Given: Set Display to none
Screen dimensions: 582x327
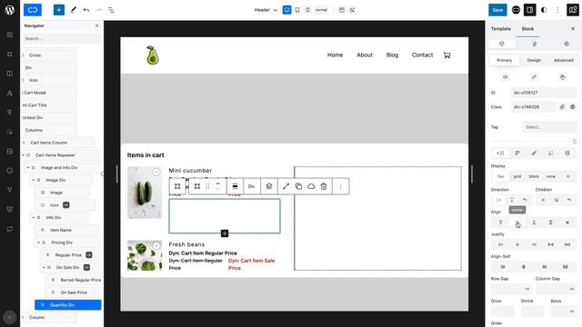Looking at the screenshot, I should point(550,176).
